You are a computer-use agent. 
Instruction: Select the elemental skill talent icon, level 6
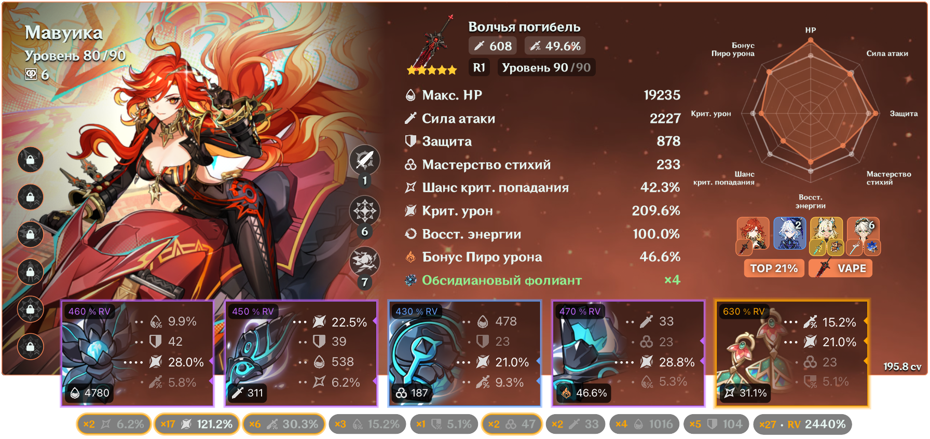coord(365,211)
